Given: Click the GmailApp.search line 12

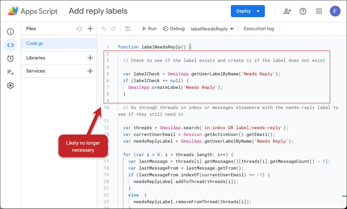Looking at the screenshot, I should click(206, 128).
